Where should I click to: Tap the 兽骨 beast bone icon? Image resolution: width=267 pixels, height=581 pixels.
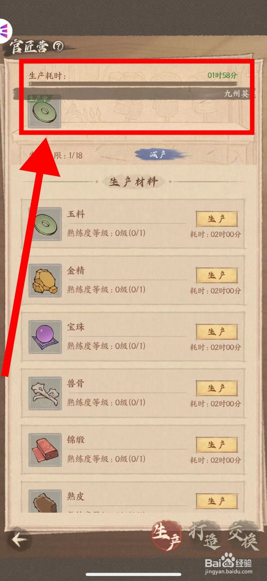pyautogui.click(x=45, y=393)
